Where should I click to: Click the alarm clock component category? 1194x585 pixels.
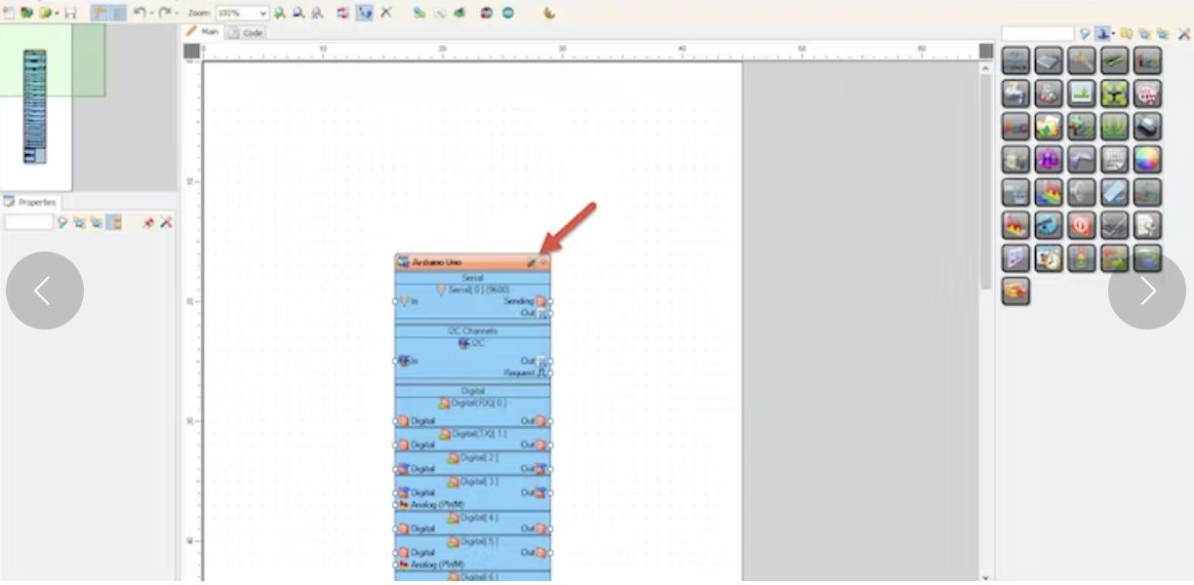pos(1049,258)
